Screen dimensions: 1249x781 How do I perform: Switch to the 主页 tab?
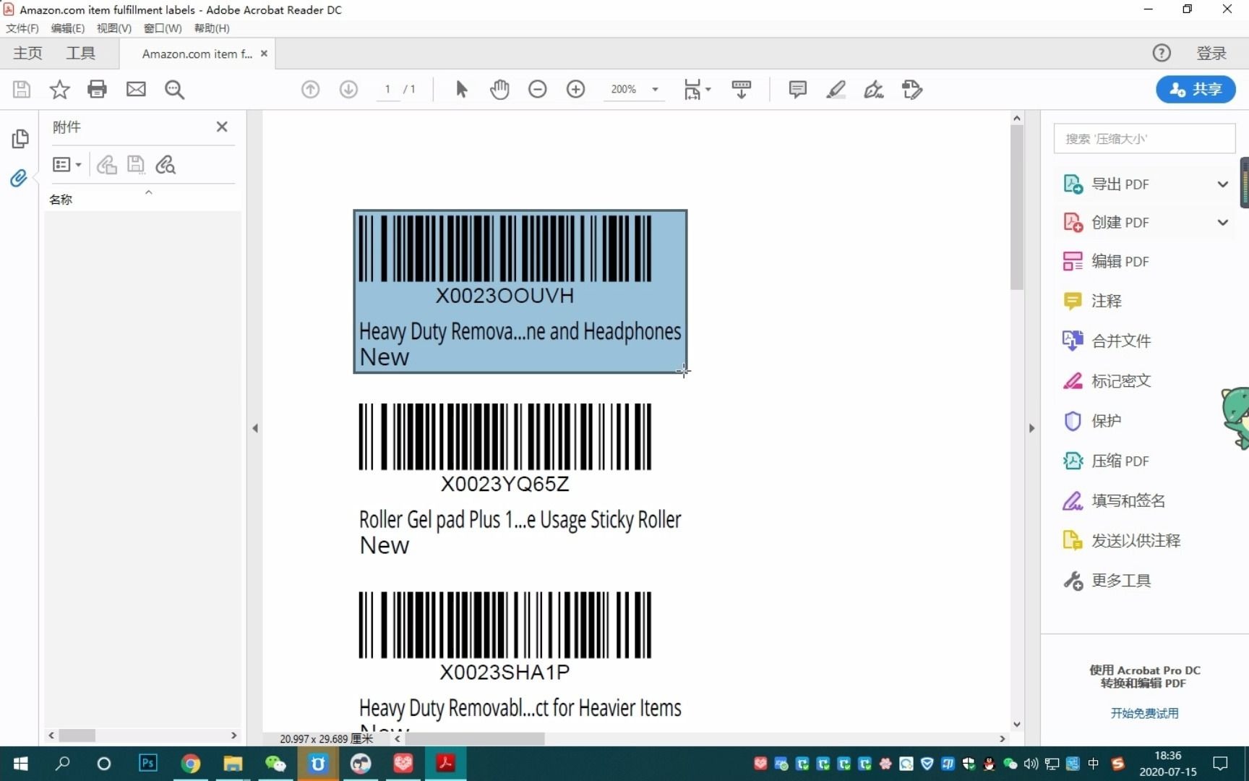tap(27, 53)
